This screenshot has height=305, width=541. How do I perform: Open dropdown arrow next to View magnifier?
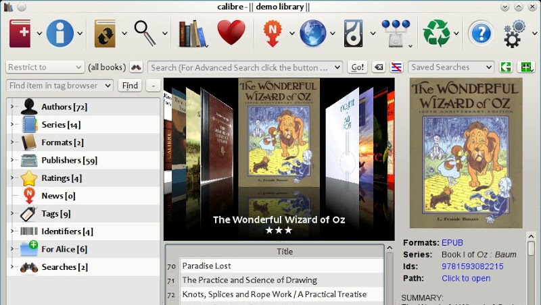tap(165, 33)
